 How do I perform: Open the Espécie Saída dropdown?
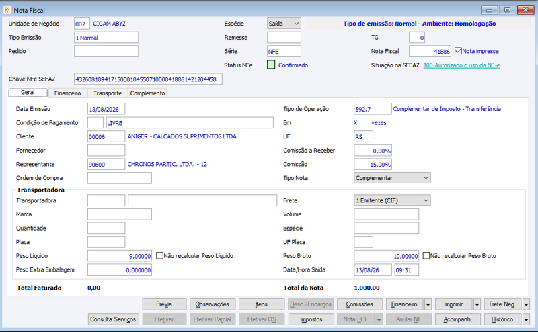(284, 24)
